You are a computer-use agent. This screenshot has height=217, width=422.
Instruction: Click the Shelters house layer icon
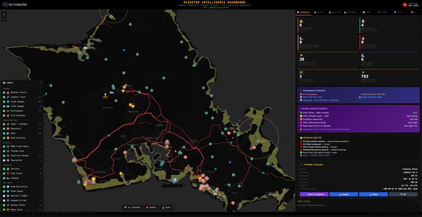[x=8, y=169]
